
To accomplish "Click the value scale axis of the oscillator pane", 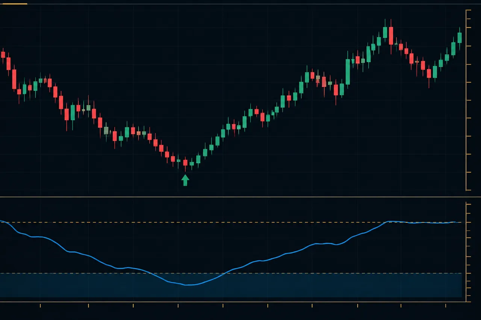I will point(468,252).
